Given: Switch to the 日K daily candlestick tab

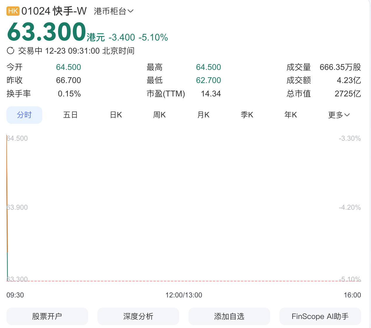Looking at the screenshot, I should click(x=116, y=115).
